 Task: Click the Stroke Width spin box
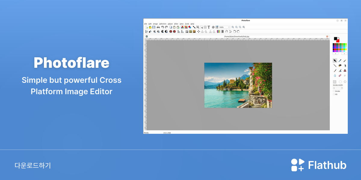(338, 88)
